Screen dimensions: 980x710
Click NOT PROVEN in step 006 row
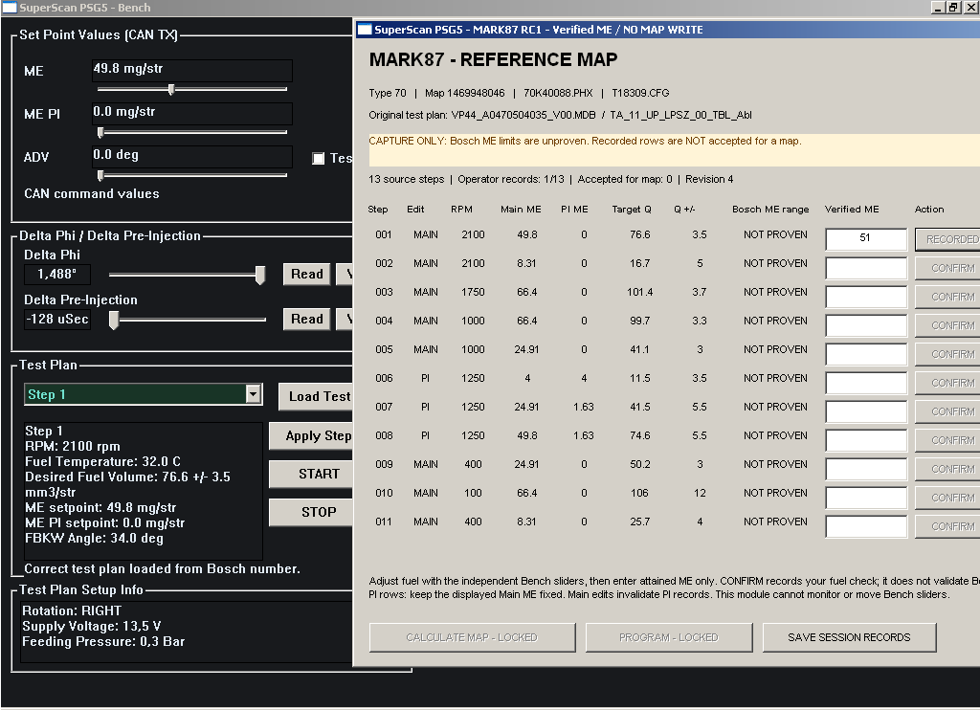(x=775, y=378)
